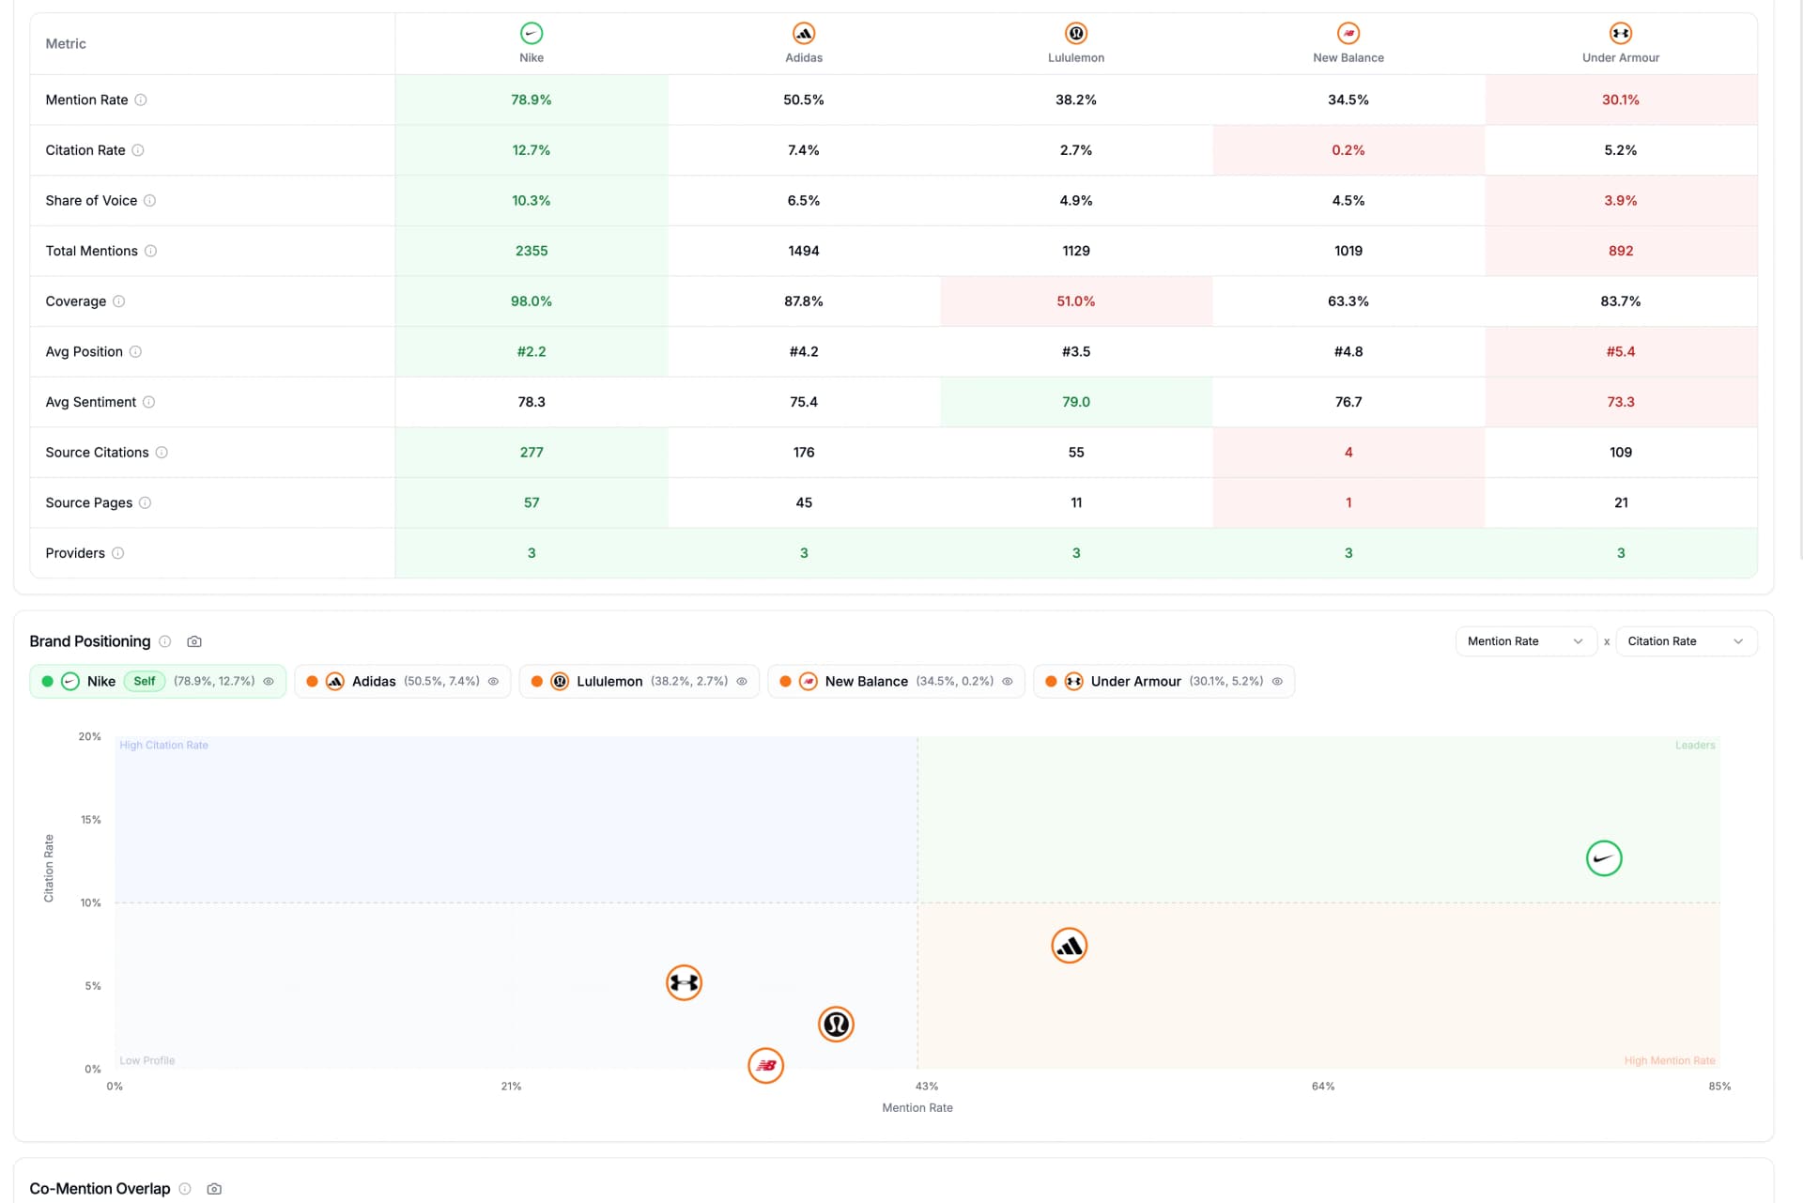Select Under Armour marker on scatter chart
This screenshot has width=1803, height=1203.
pyautogui.click(x=685, y=983)
